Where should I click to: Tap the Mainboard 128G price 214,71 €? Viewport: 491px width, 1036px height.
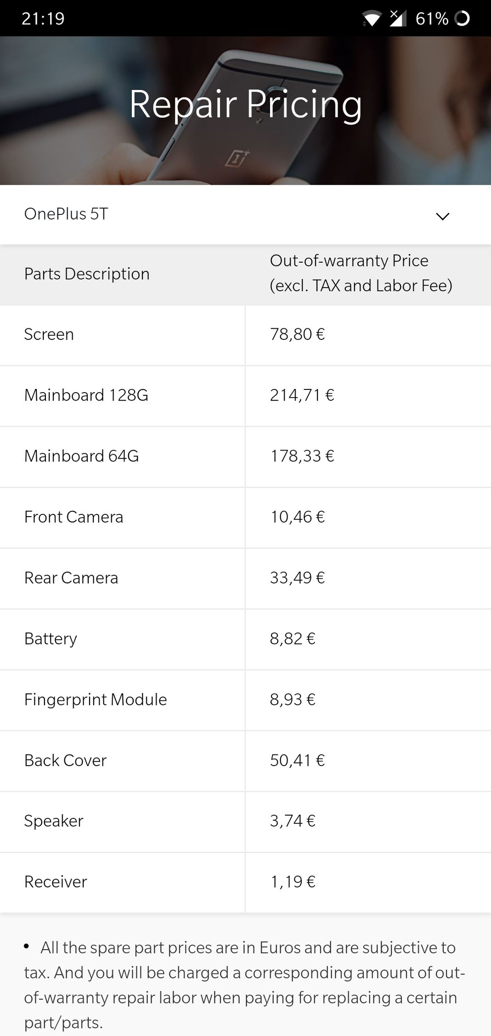302,395
